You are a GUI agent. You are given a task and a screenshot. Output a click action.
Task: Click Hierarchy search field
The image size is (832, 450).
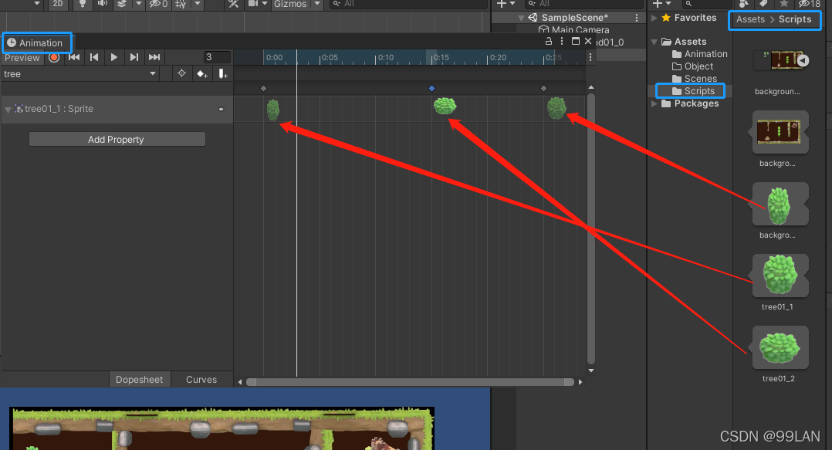tap(583, 4)
